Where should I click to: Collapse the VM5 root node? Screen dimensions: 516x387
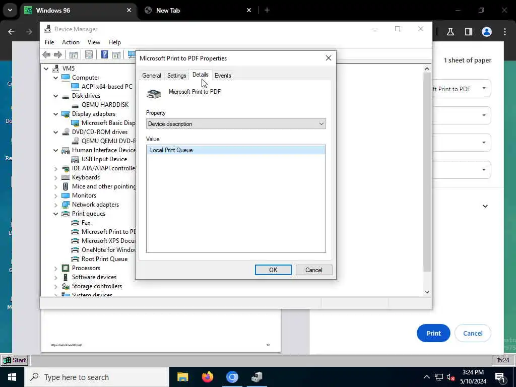click(46, 69)
